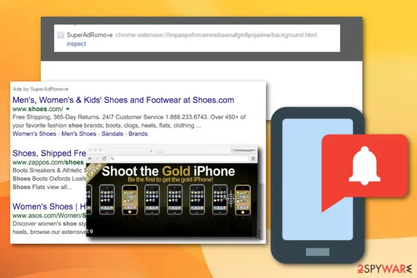417x278 pixels.
Task: Open the Men's Shoes sitelink
Action: [79, 134]
